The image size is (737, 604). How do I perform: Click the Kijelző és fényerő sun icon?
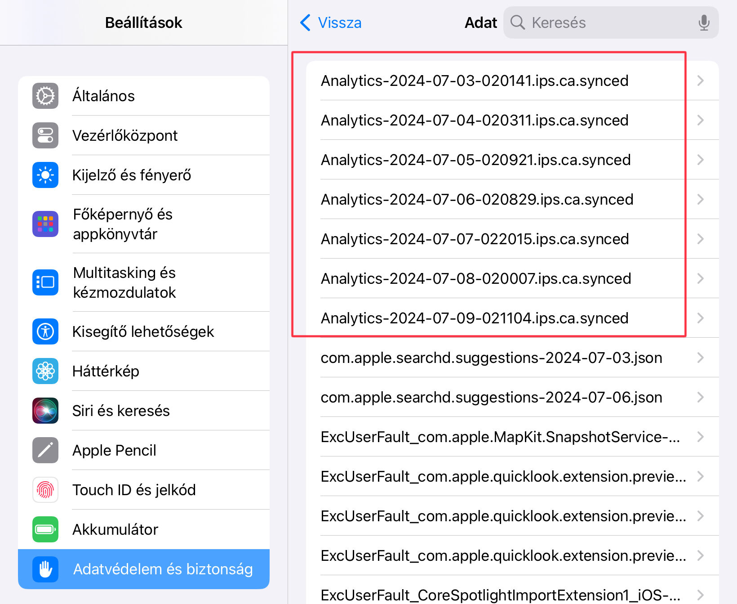(45, 175)
